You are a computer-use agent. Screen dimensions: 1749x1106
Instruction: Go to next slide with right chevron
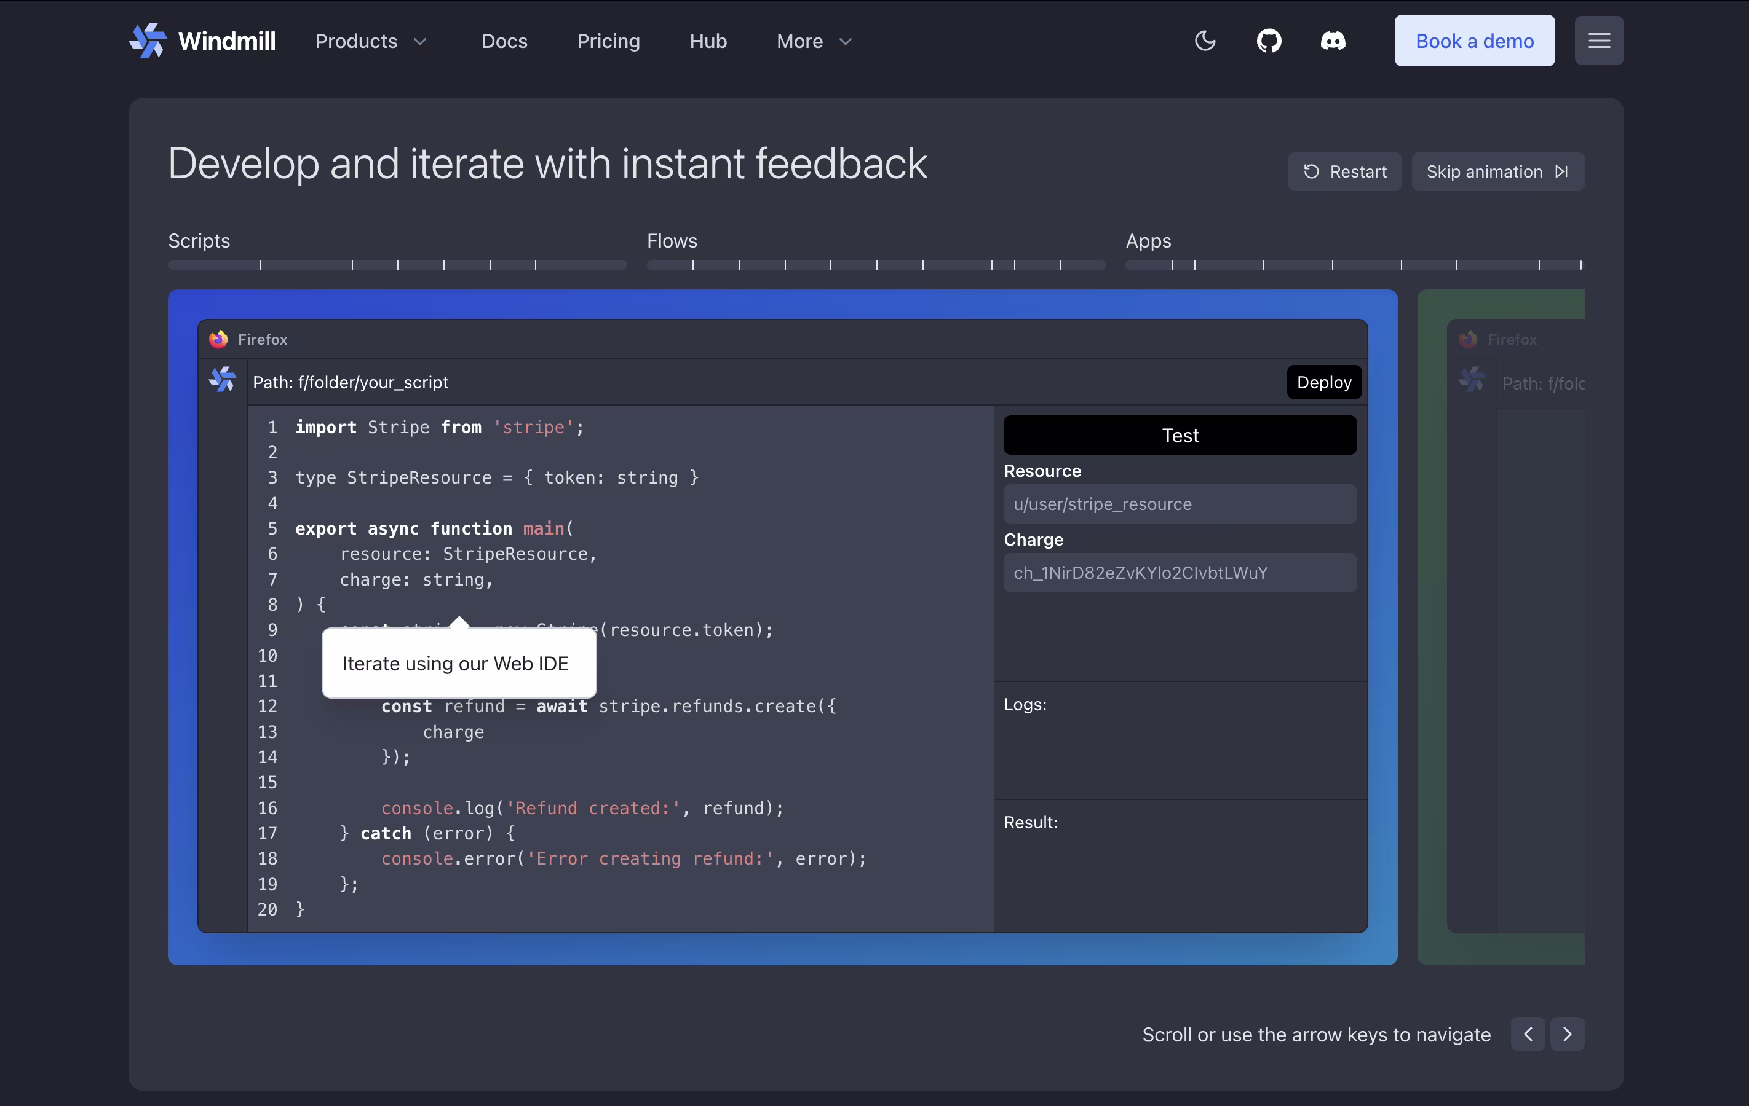coord(1567,1033)
